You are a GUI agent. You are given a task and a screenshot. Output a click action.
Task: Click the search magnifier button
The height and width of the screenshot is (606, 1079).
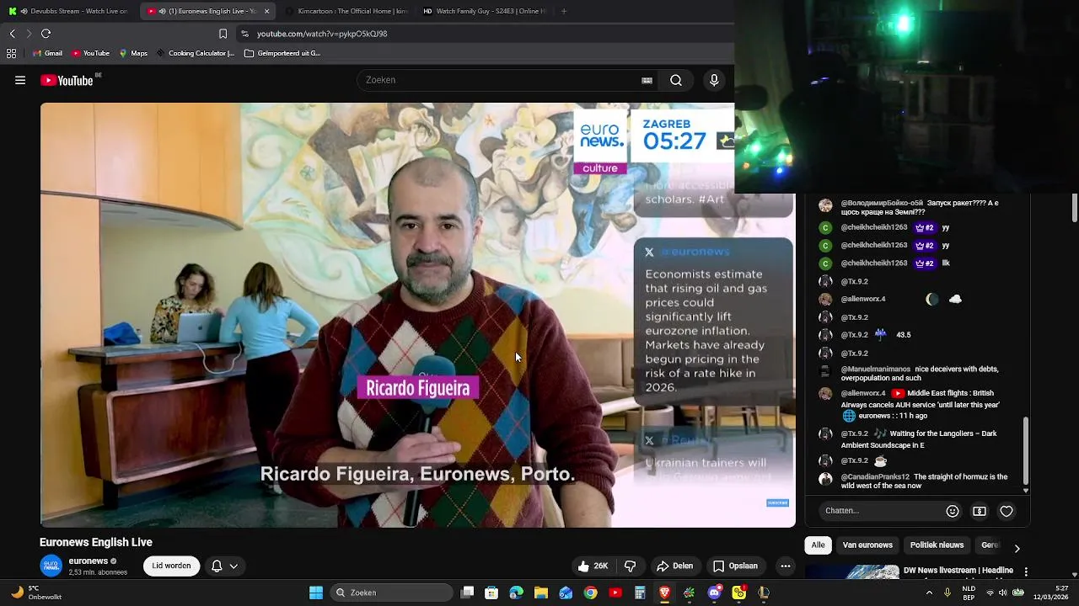(676, 81)
